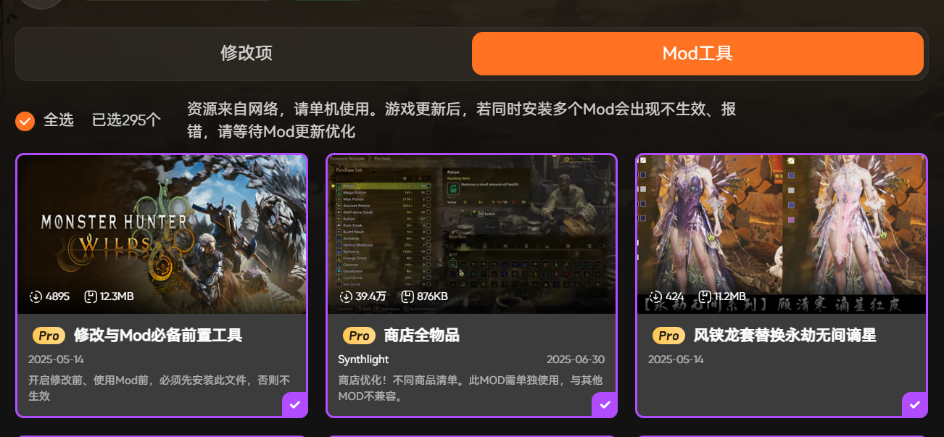The height and width of the screenshot is (437, 944).
Task: Click the author name Synthlight
Action: (363, 359)
